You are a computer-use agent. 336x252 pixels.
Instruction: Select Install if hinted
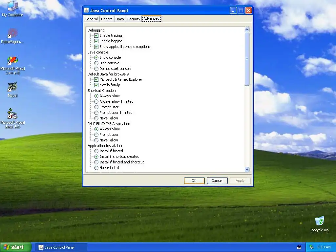pyautogui.click(x=96, y=151)
